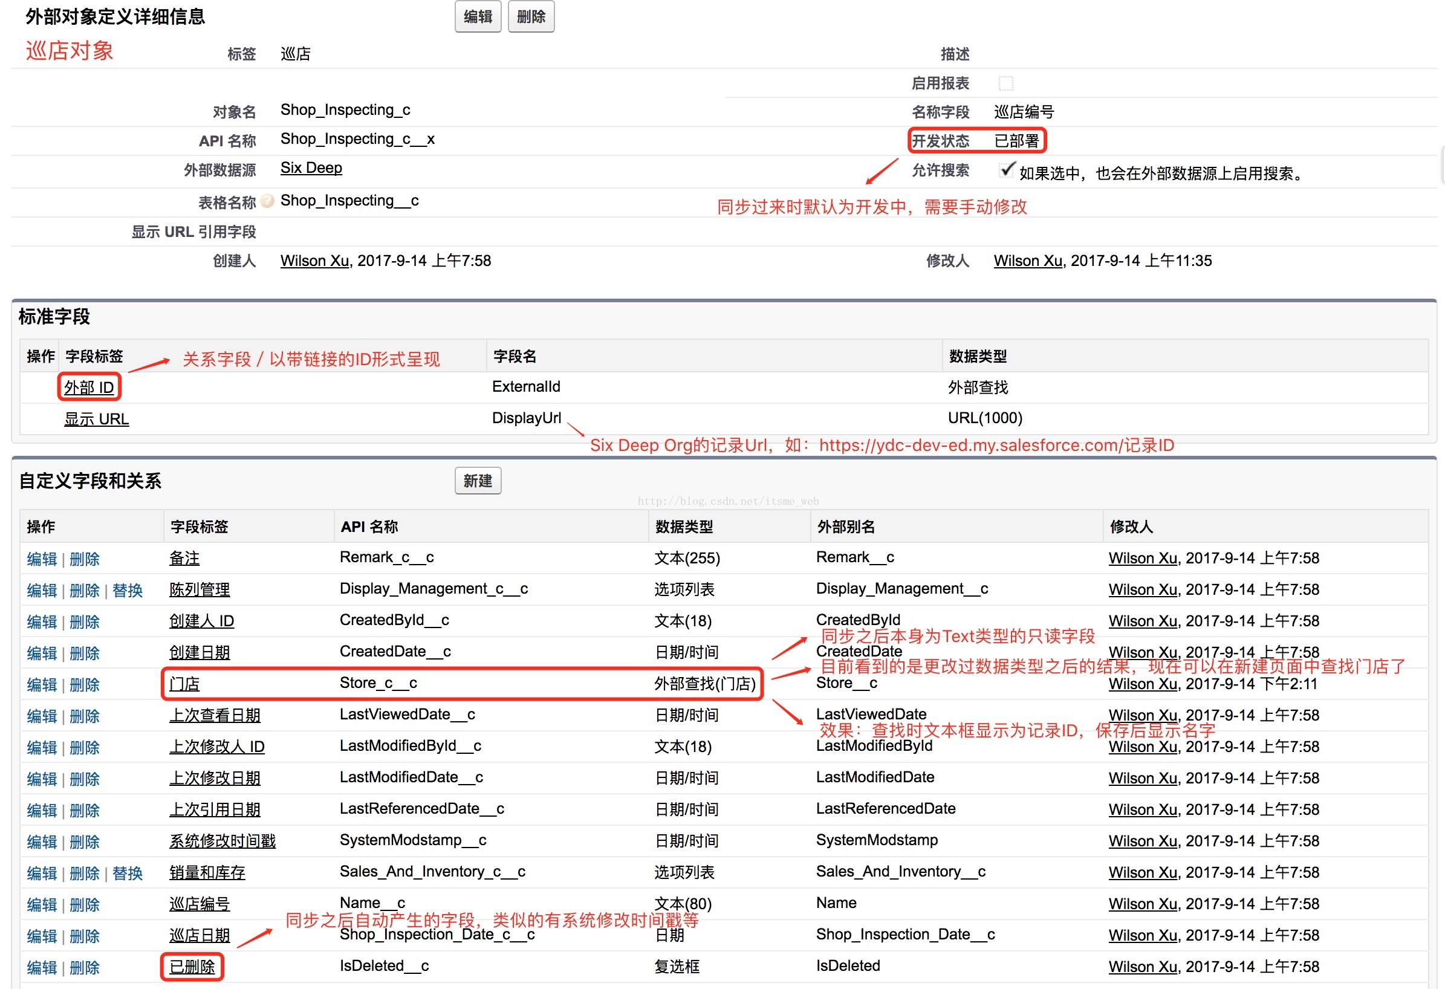
Task: Click 编辑 for the 备注 field
Action: [x=42, y=559]
